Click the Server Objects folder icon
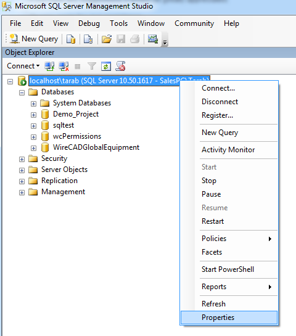 click(33, 170)
